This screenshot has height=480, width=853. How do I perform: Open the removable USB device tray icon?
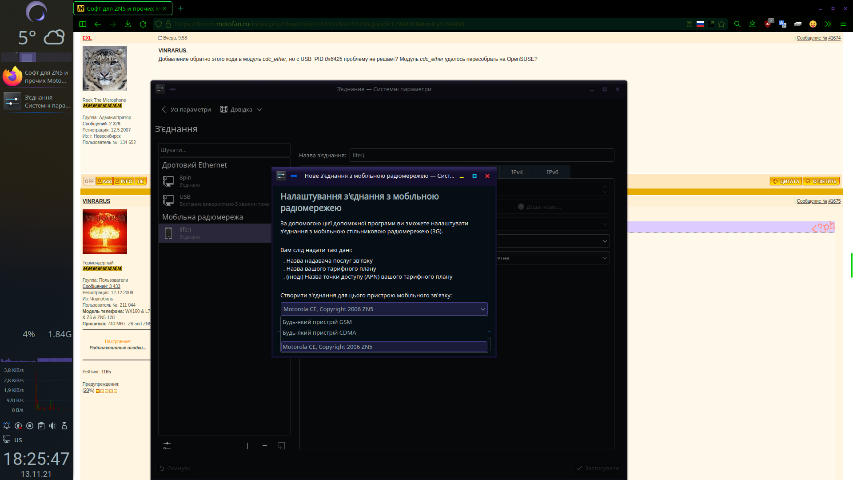(64, 426)
